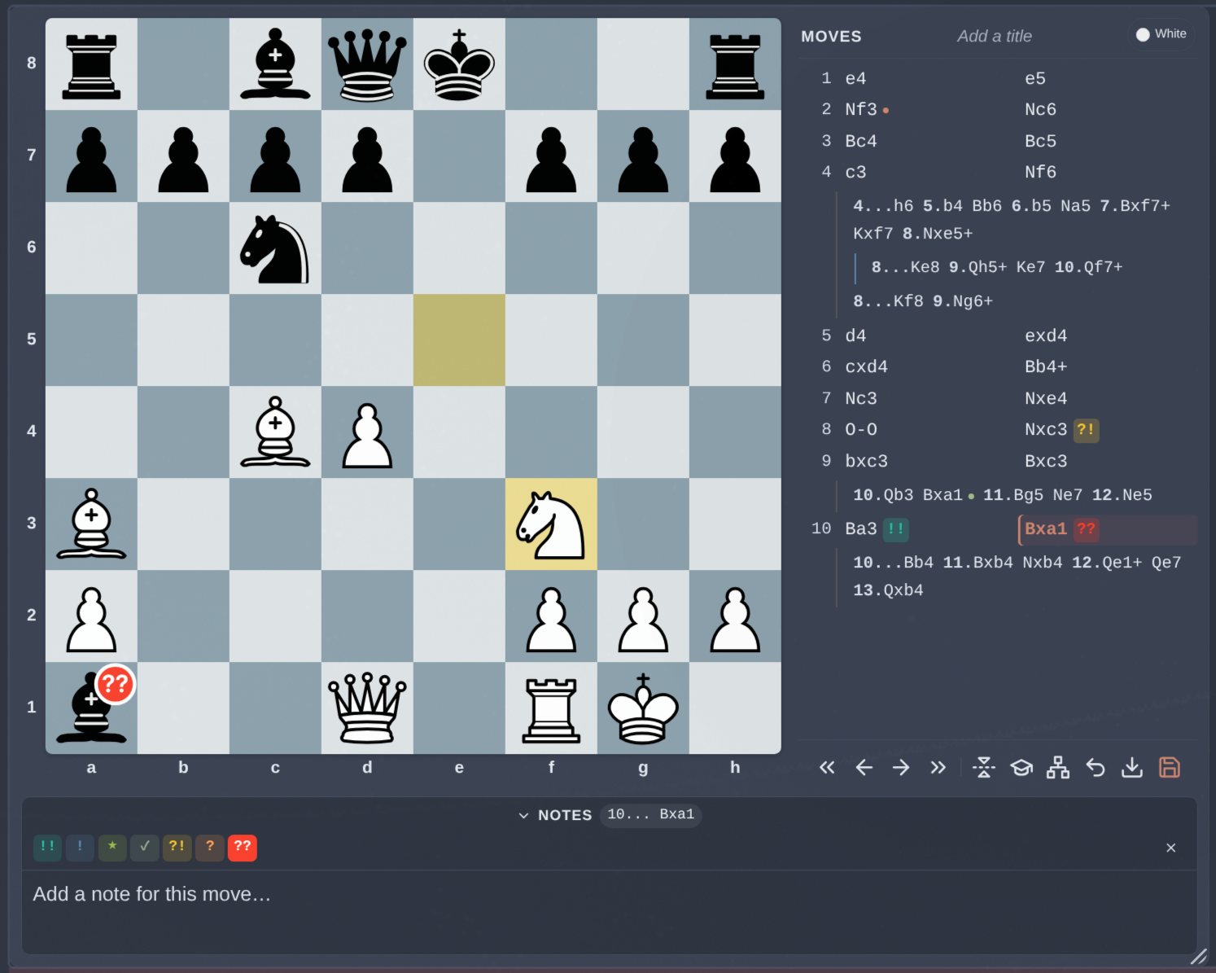
Task: Click variation move 10...Bb4
Action: tap(893, 563)
